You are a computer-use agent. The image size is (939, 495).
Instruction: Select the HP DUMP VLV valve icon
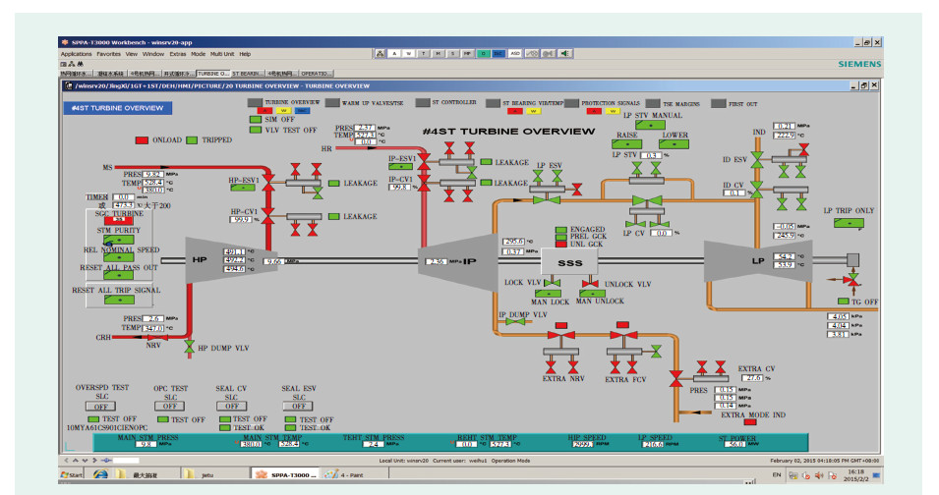click(189, 346)
